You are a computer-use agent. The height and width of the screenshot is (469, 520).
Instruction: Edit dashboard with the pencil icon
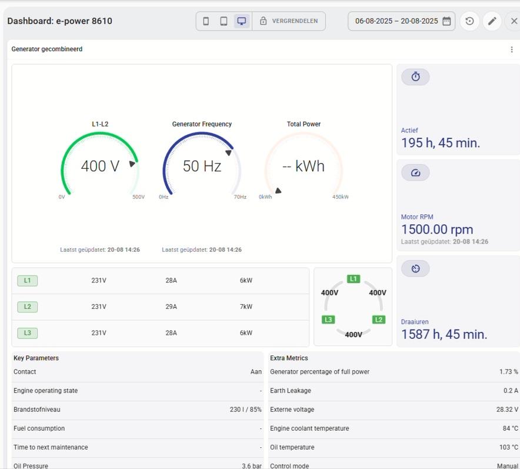tap(492, 21)
